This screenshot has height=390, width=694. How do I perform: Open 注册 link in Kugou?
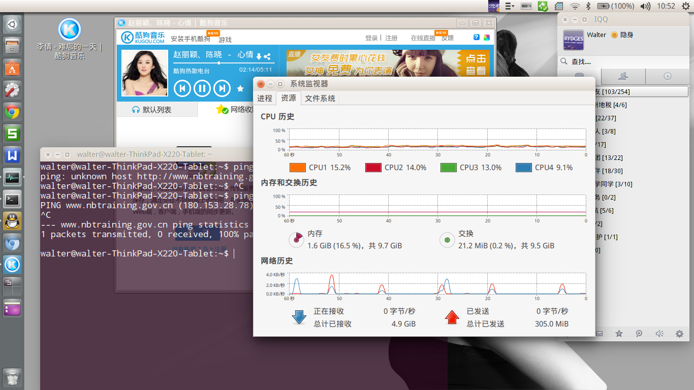click(x=391, y=38)
